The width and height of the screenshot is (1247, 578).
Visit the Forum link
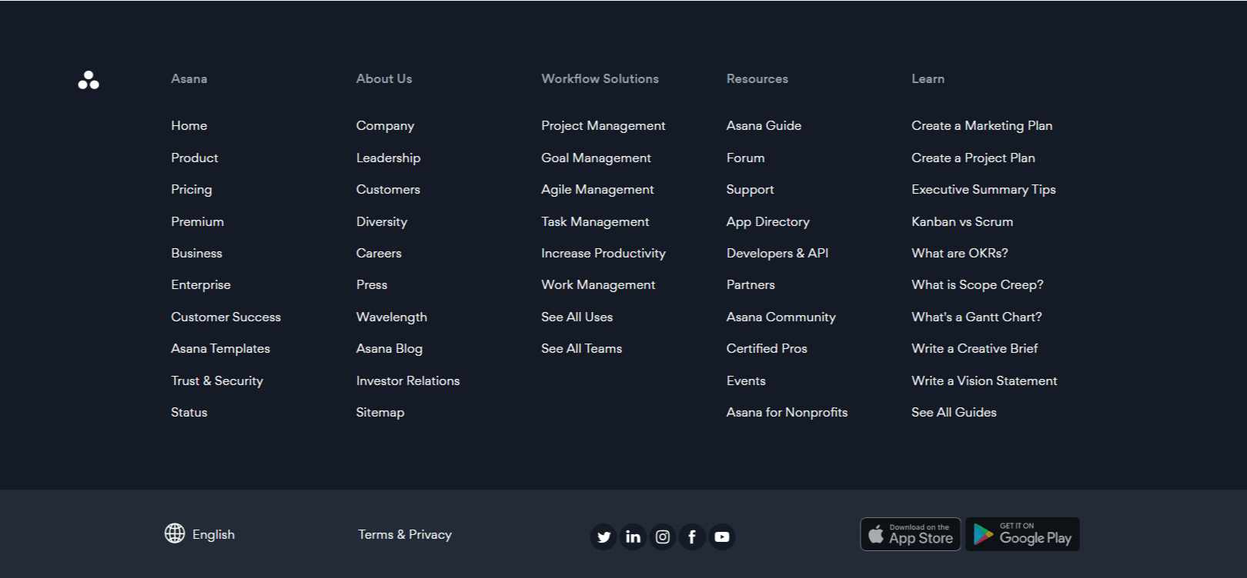746,158
